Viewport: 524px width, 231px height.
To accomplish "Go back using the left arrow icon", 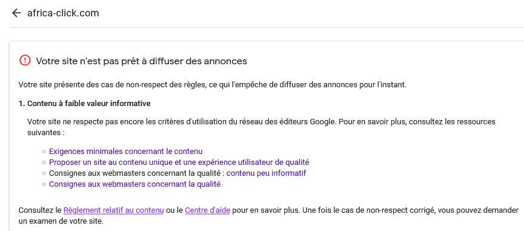I will click(16, 13).
